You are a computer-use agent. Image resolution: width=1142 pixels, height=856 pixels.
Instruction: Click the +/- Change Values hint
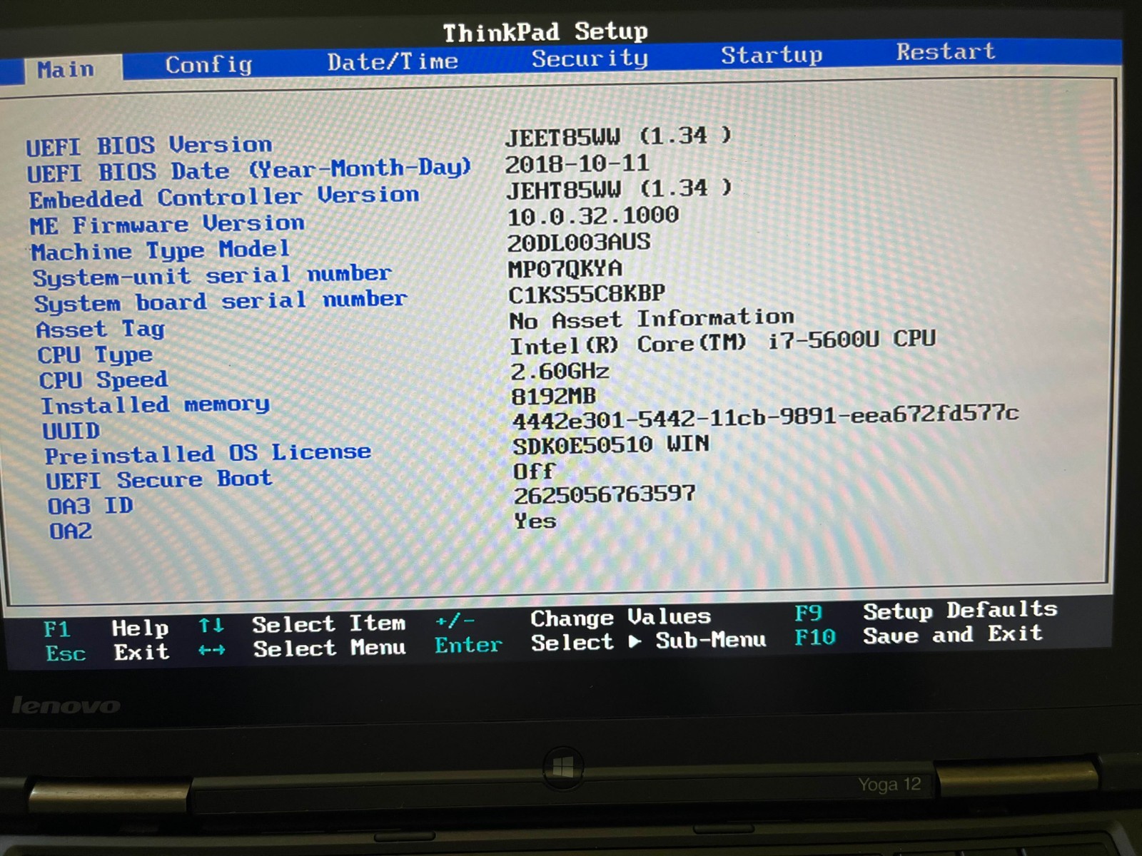[x=455, y=621]
